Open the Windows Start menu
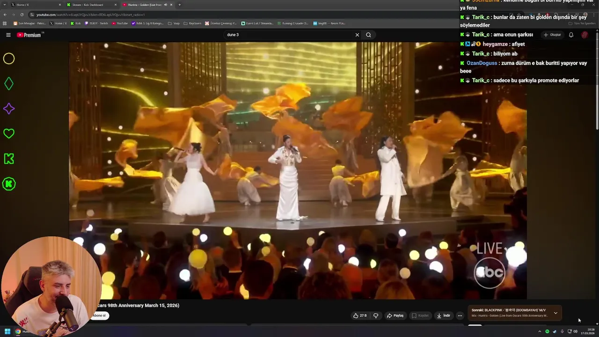Image resolution: width=599 pixels, height=337 pixels. coord(7,331)
